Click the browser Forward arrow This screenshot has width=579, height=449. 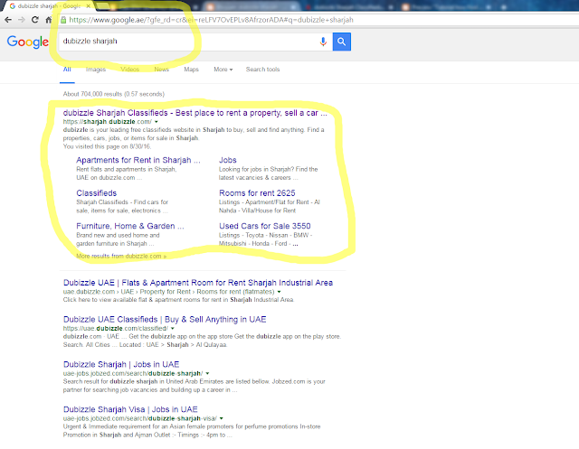(22, 20)
